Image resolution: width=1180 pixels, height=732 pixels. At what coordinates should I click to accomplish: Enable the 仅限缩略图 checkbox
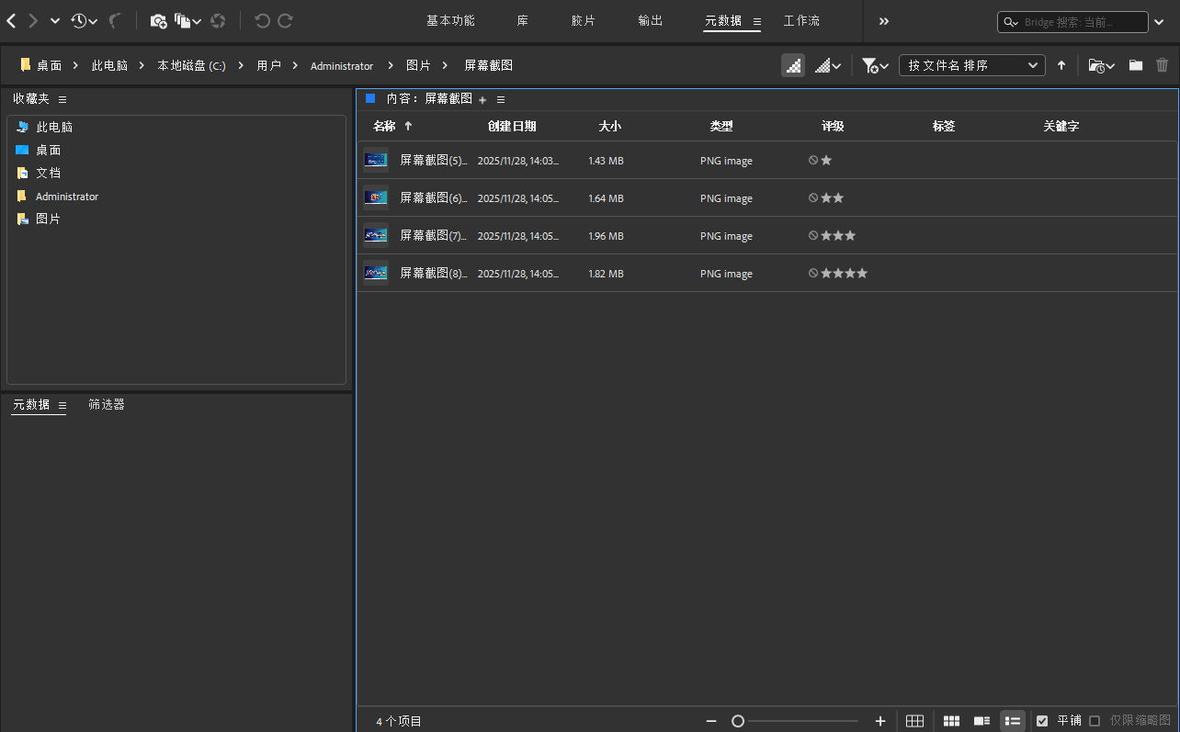point(1095,721)
